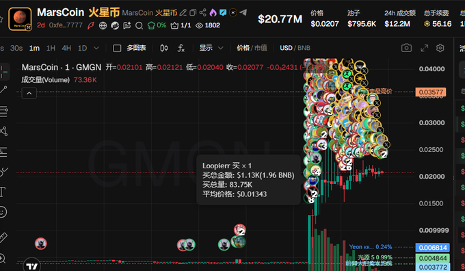Click the 成交量(Volume) indicator label
465x271 pixels.
tap(45, 80)
